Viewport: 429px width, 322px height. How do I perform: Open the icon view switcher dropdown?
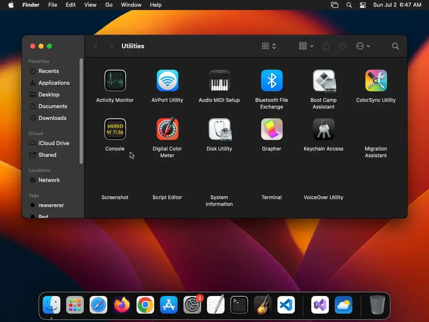pyautogui.click(x=269, y=46)
